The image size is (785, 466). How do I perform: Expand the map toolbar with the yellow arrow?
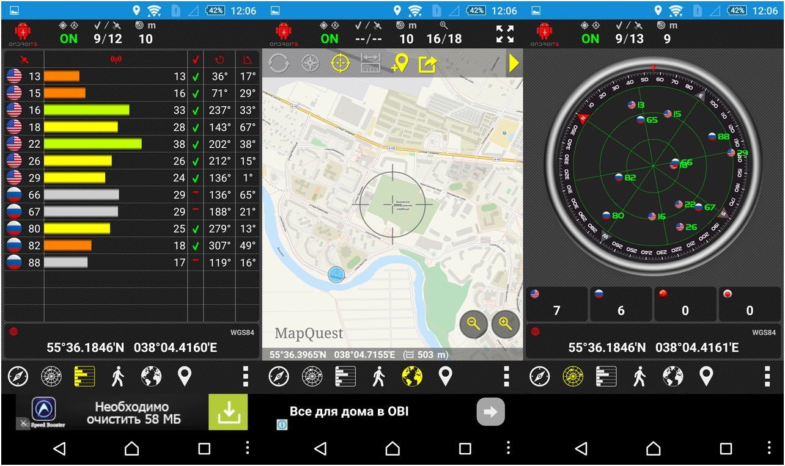(514, 64)
